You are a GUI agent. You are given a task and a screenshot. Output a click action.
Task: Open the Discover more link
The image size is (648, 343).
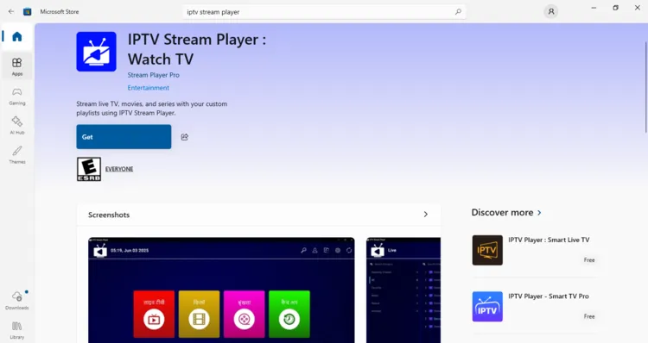[x=502, y=212]
